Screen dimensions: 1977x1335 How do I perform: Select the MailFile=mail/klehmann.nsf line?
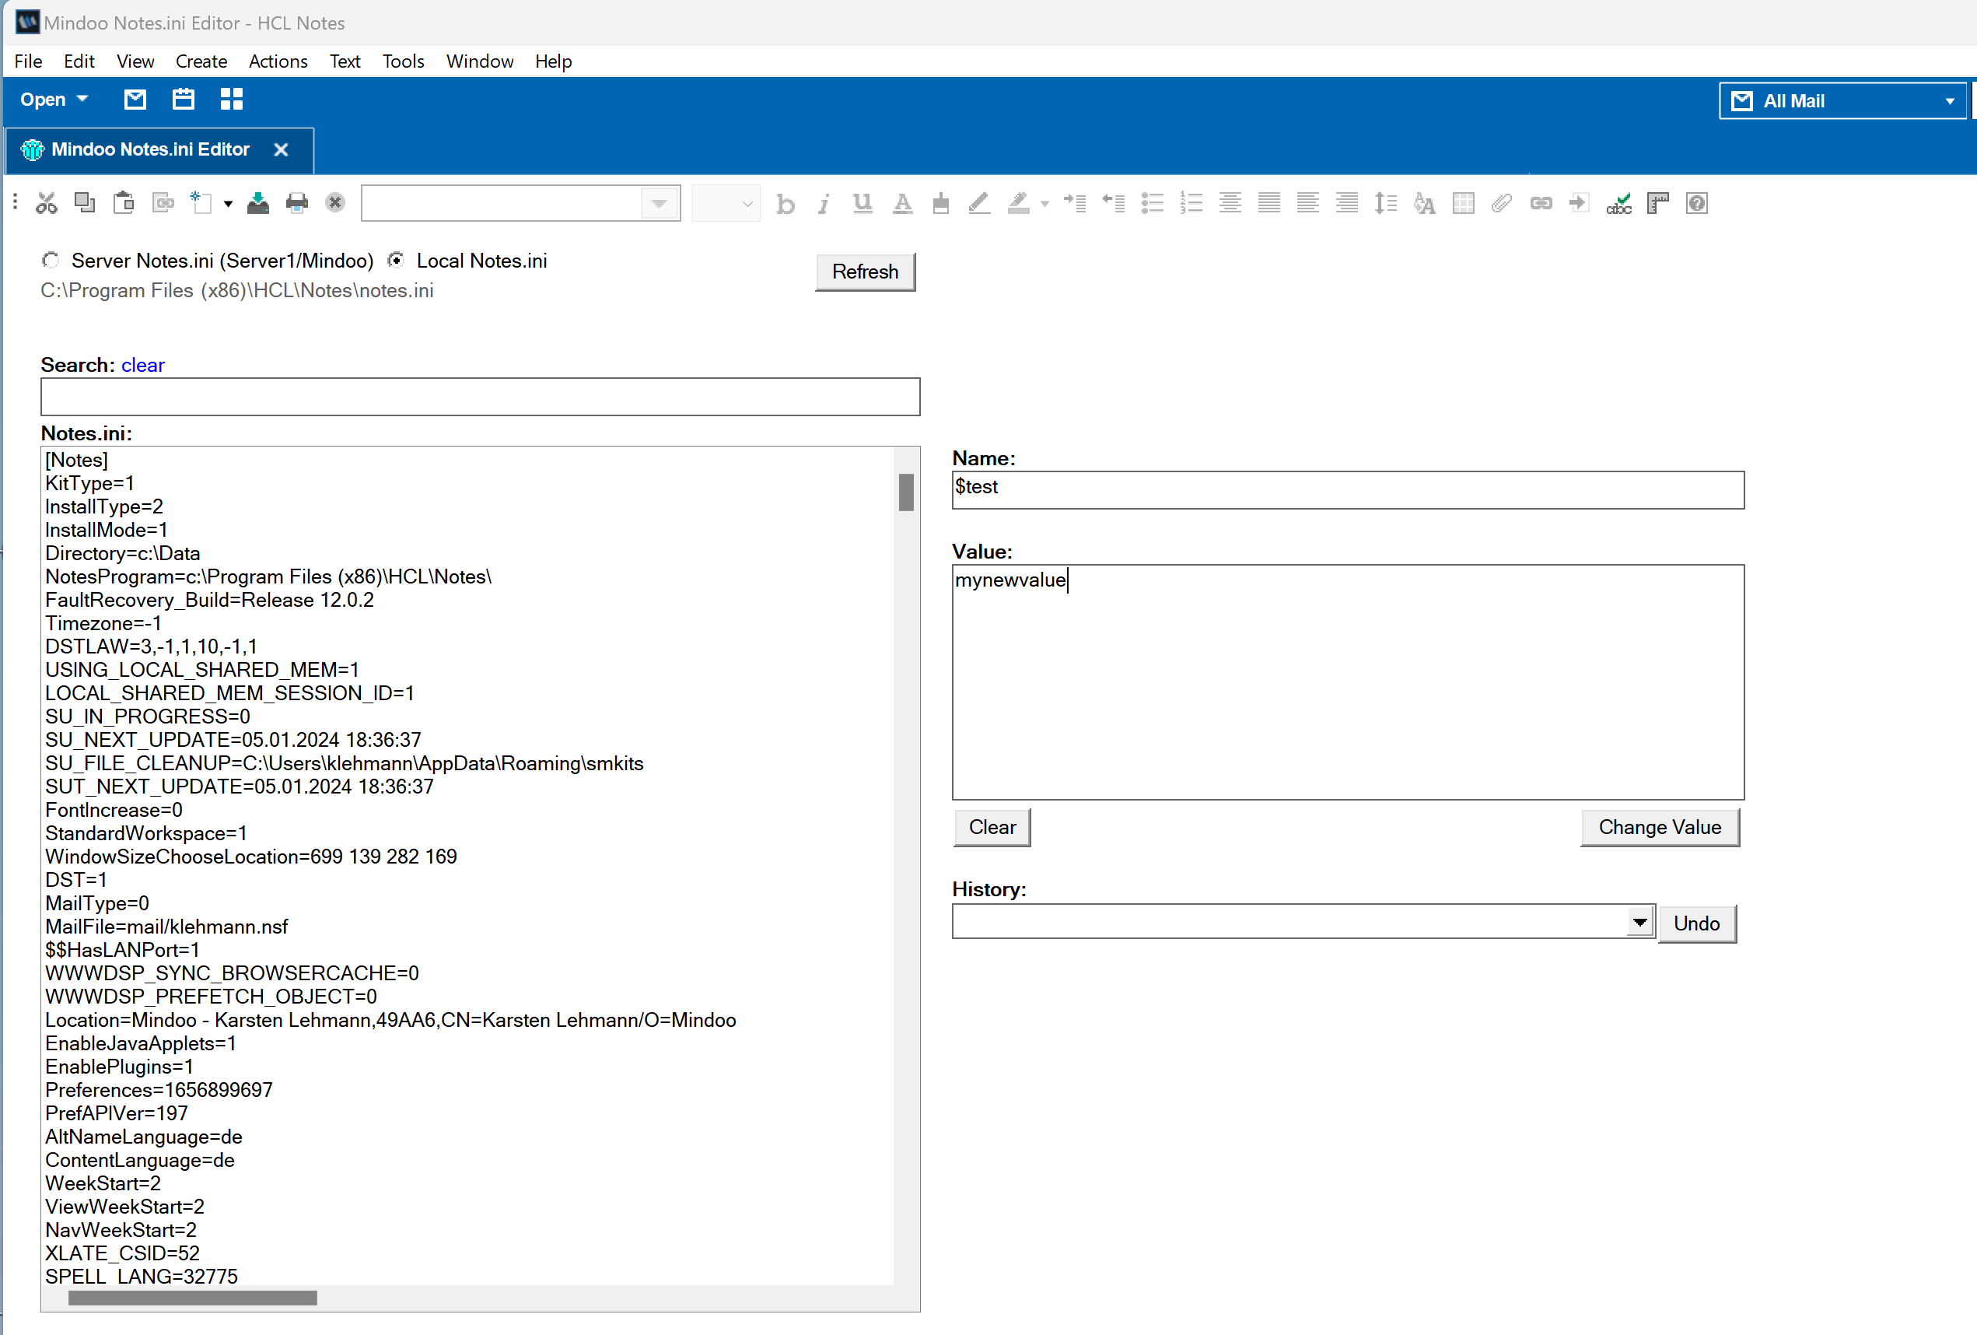click(166, 927)
